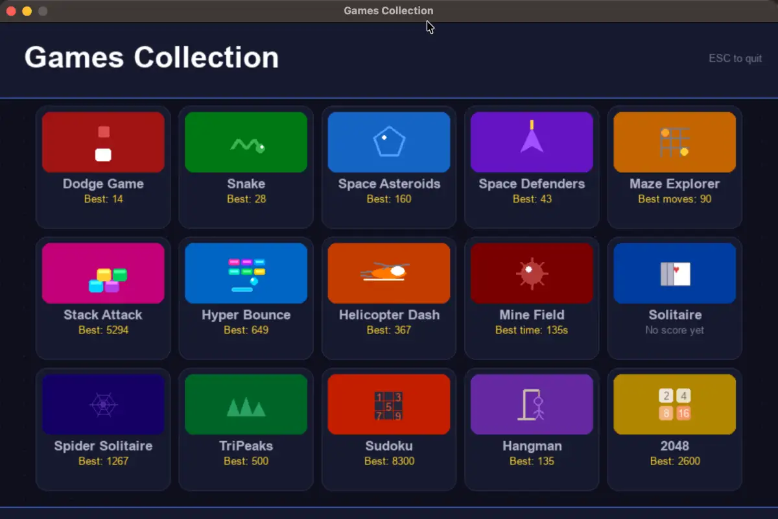Screen dimensions: 778x519
Task: Select the Mine Field spiked mine icon
Action: point(532,273)
